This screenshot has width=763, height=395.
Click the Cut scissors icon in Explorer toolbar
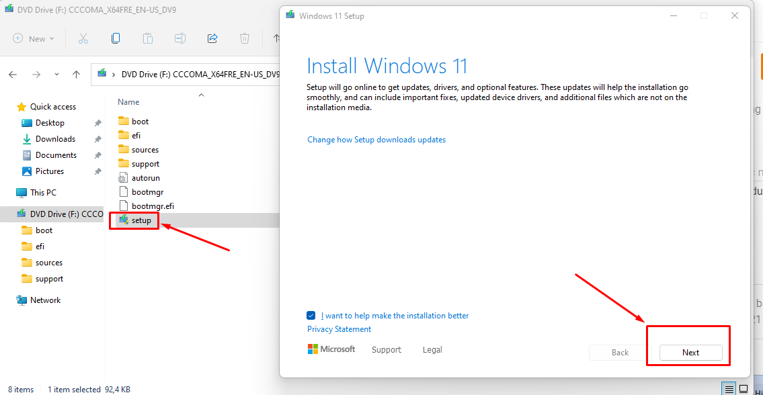83,38
